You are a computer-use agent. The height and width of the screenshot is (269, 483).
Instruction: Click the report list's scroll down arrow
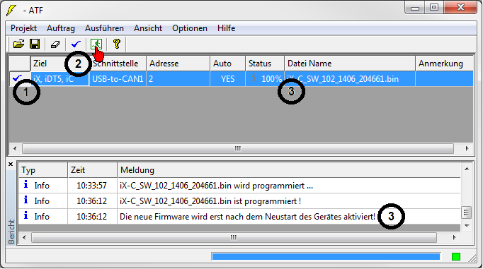click(x=467, y=226)
